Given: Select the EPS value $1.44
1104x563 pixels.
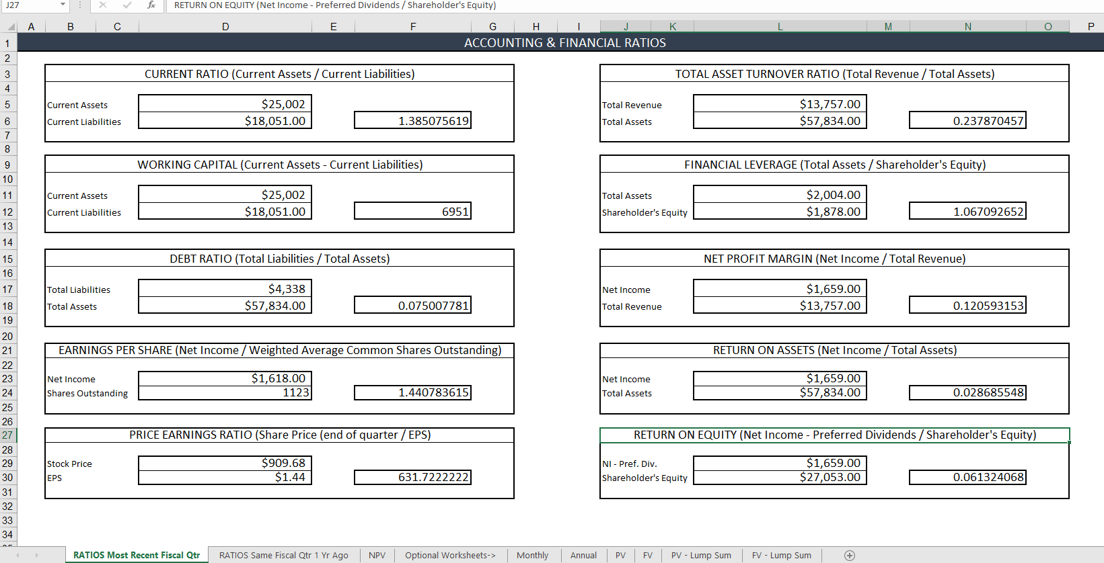Looking at the screenshot, I should tap(225, 477).
